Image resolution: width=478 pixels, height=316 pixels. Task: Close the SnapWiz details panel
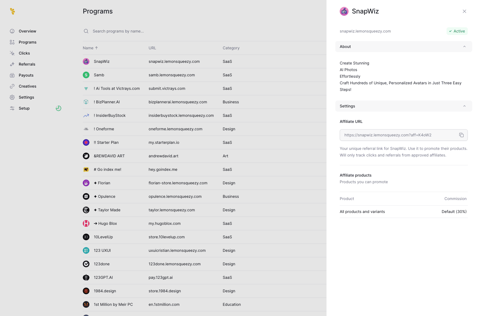pos(464,11)
